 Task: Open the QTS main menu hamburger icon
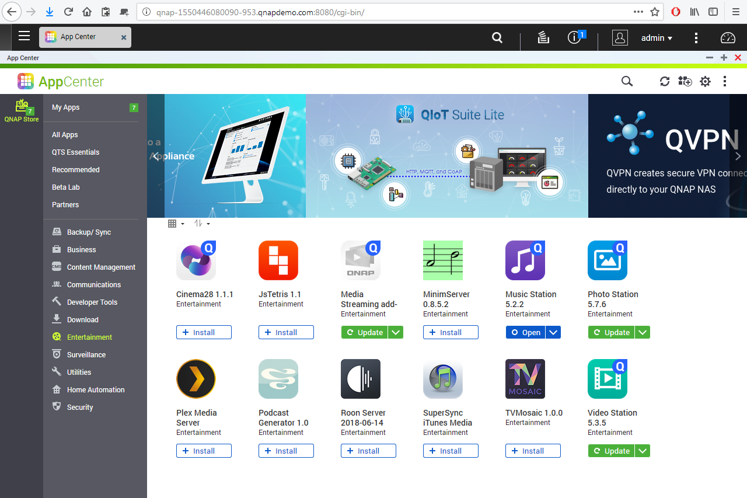24,36
